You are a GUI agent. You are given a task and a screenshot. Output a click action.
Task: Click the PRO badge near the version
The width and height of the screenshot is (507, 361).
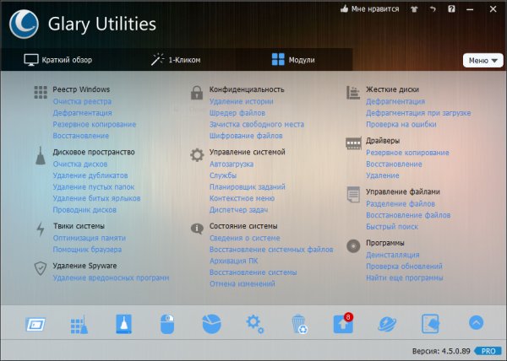488,351
